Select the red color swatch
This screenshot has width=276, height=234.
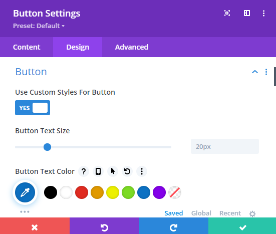pyautogui.click(x=82, y=192)
